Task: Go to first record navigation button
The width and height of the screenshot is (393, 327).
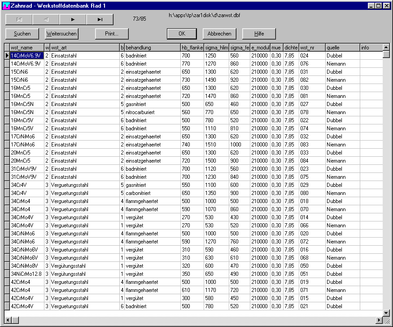Action: tap(19, 19)
